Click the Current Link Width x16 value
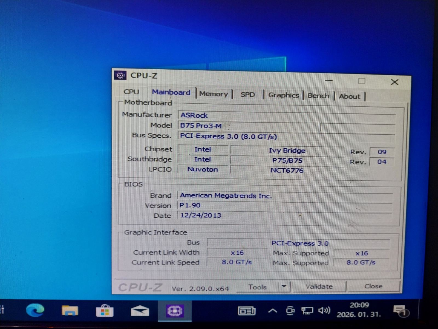The width and height of the screenshot is (438, 329). click(237, 253)
